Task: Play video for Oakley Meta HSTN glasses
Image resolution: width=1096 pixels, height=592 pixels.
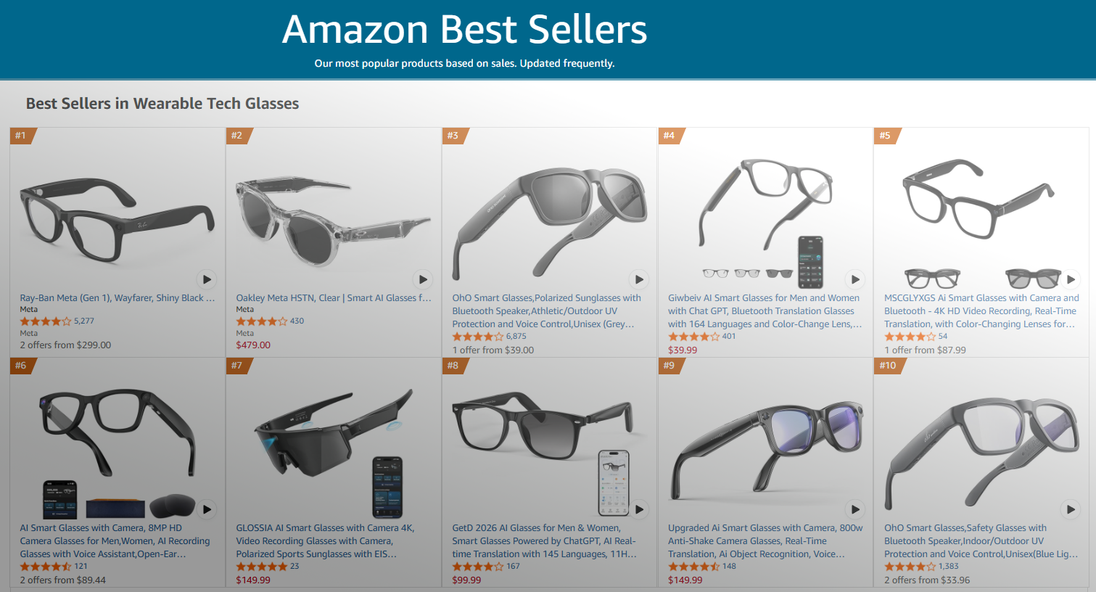Action: [x=423, y=279]
